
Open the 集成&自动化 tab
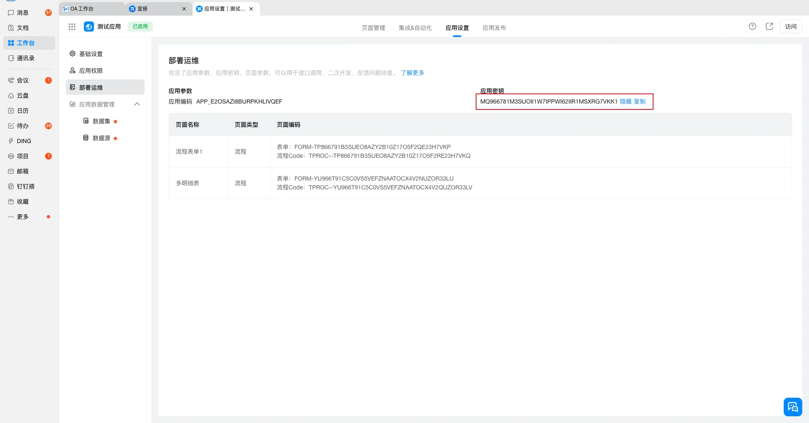(x=415, y=28)
